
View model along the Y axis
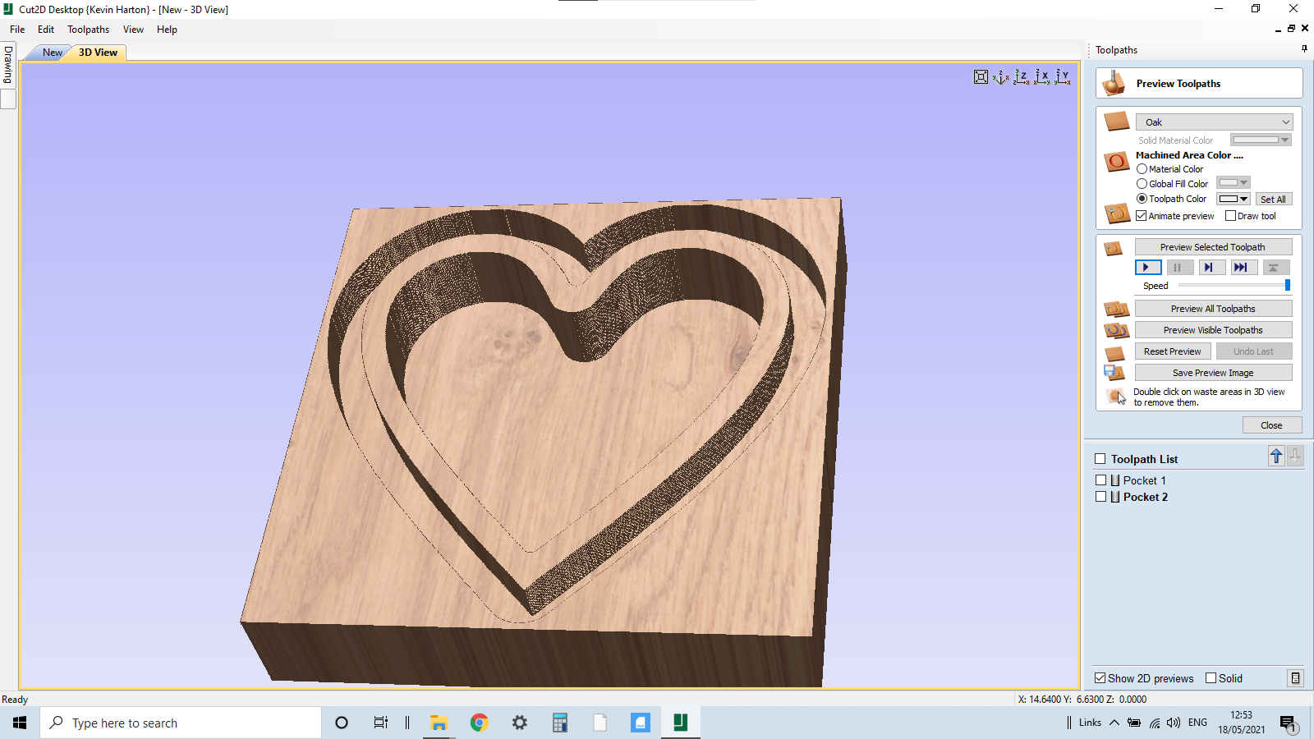coord(1062,77)
